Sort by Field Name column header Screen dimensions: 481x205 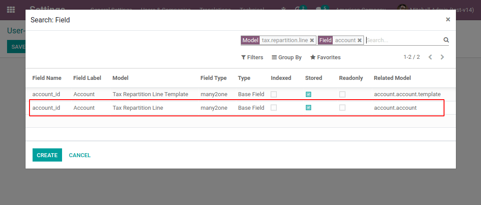coord(47,78)
